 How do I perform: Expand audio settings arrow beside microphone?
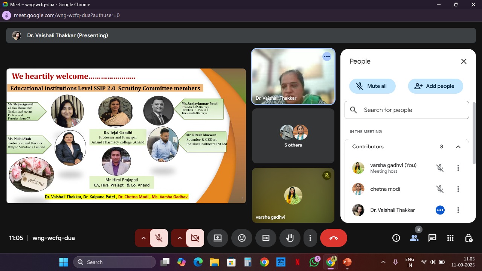click(143, 238)
